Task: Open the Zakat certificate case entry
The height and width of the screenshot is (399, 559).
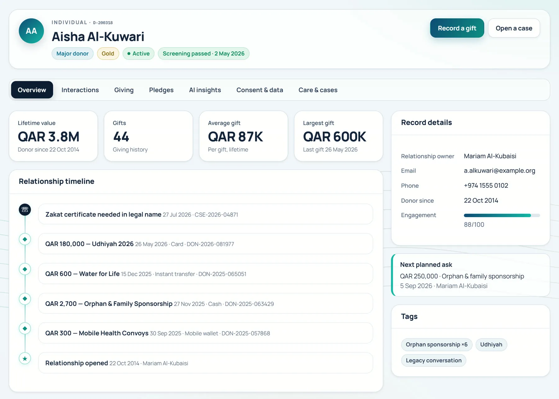Action: pos(206,214)
